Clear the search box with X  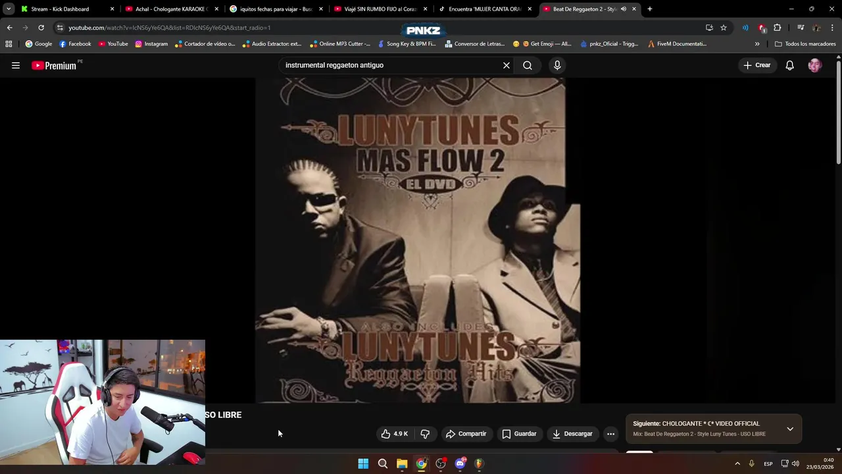507,65
